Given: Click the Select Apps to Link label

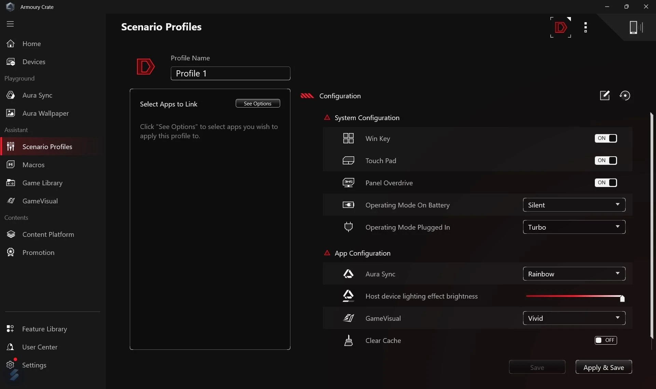Looking at the screenshot, I should [x=168, y=104].
